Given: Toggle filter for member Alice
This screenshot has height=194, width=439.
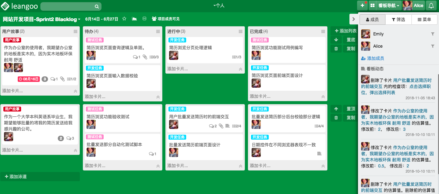Looking at the screenshot, I should click(x=433, y=46).
